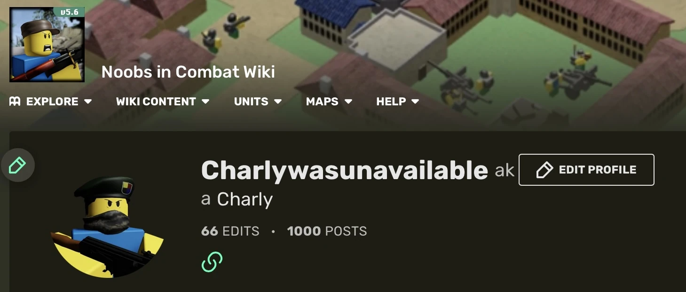Select the EXPLORE menu item
This screenshot has height=292, width=686.
click(x=52, y=101)
